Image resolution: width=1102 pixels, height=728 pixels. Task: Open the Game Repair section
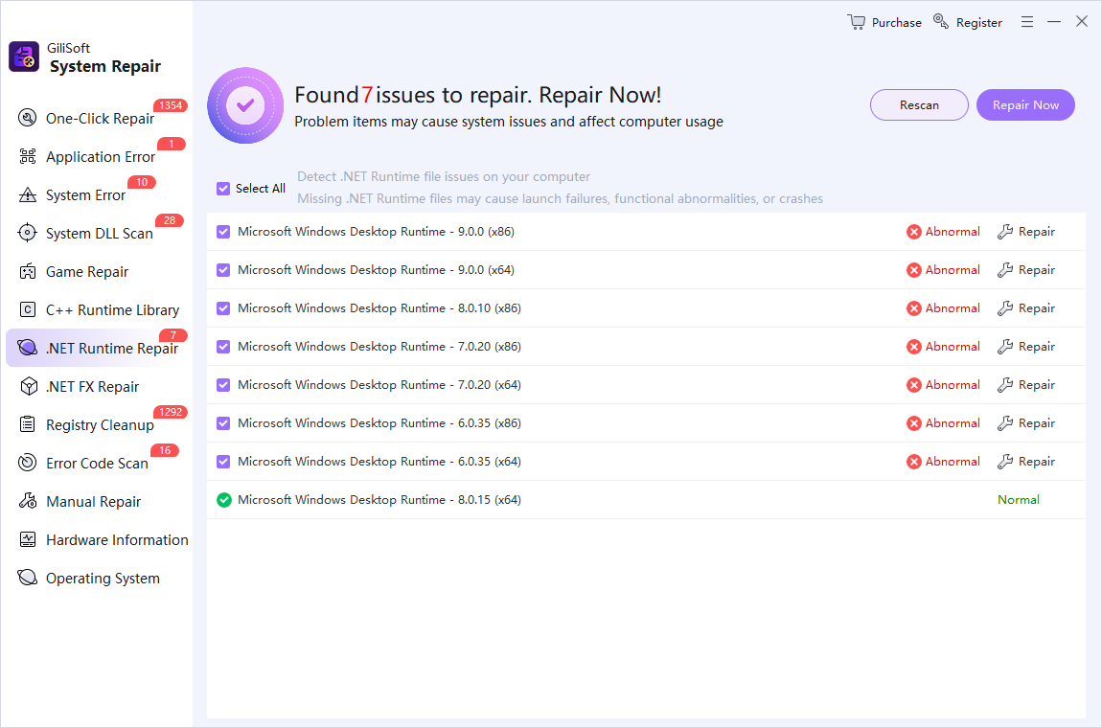[x=97, y=271]
